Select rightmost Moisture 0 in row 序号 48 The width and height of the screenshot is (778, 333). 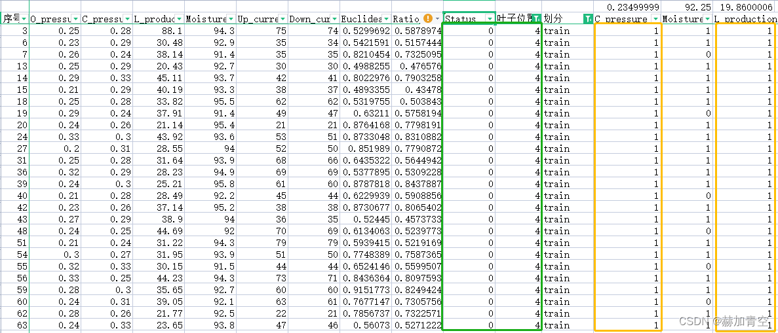click(688, 231)
